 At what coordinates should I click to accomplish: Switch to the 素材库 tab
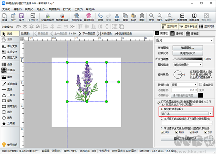pyautogui.click(x=192, y=33)
